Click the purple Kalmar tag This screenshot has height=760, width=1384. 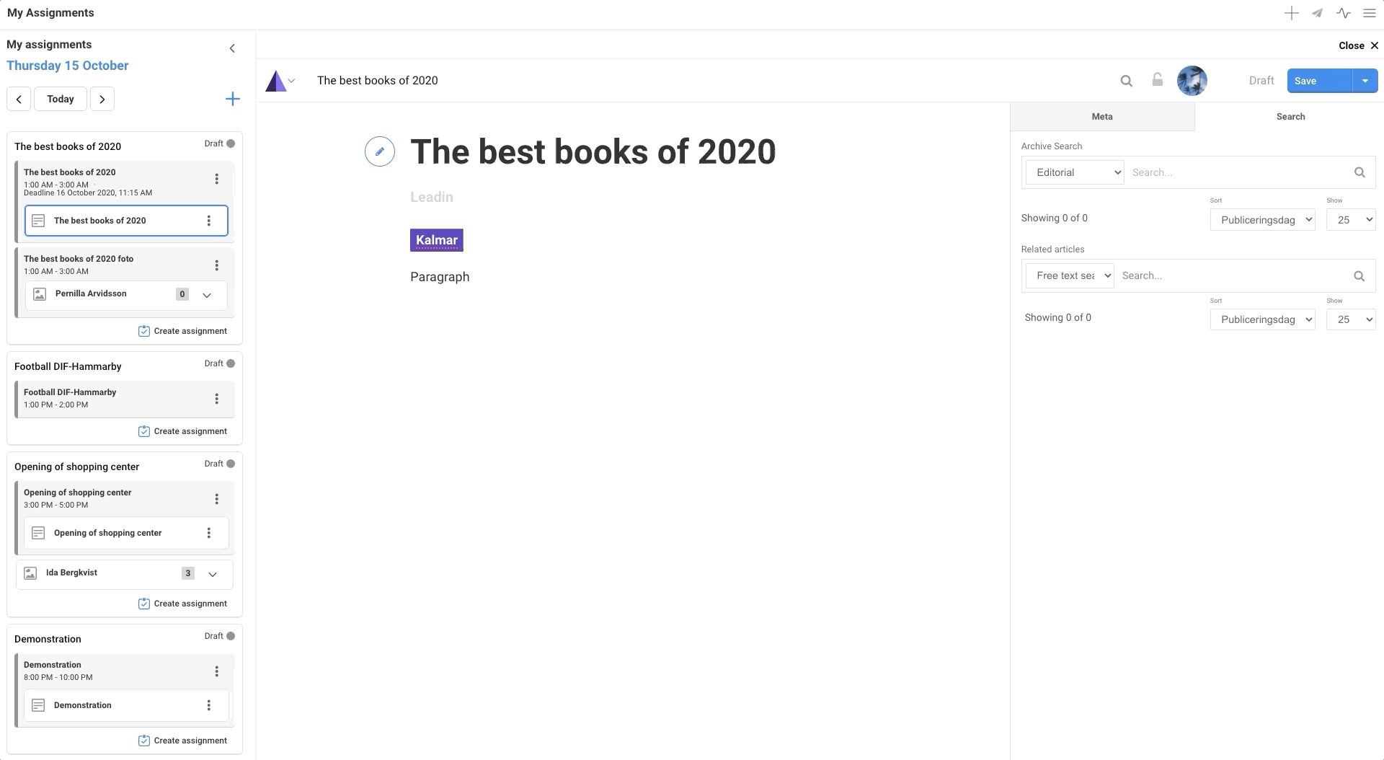click(x=436, y=240)
